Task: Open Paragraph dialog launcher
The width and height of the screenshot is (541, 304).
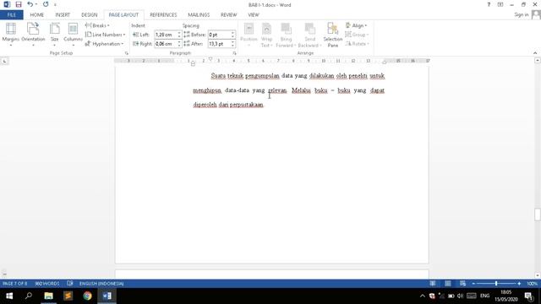Action: coord(235,53)
